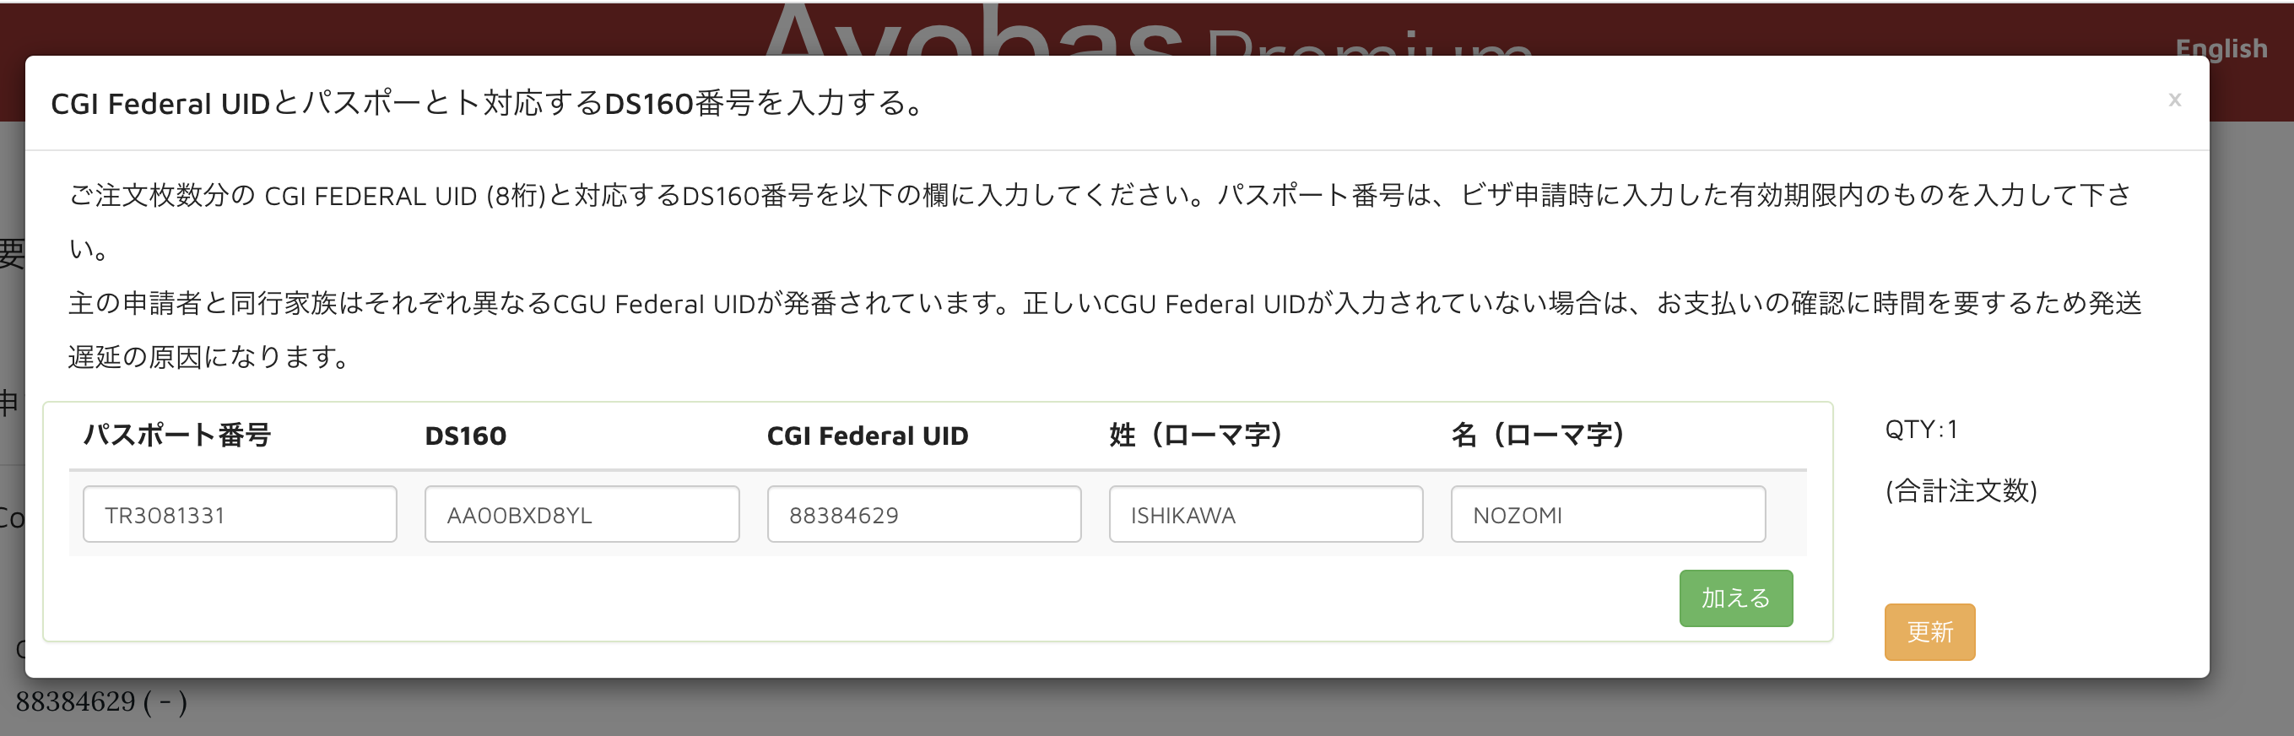Click the orange 更新 button
The height and width of the screenshot is (736, 2294).
coord(1929,631)
